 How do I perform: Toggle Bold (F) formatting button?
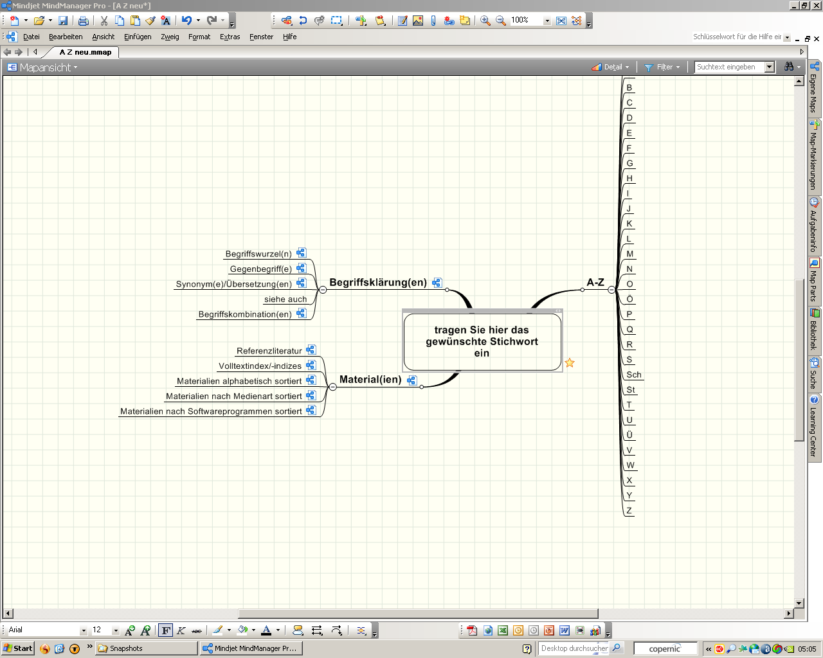[x=166, y=630]
